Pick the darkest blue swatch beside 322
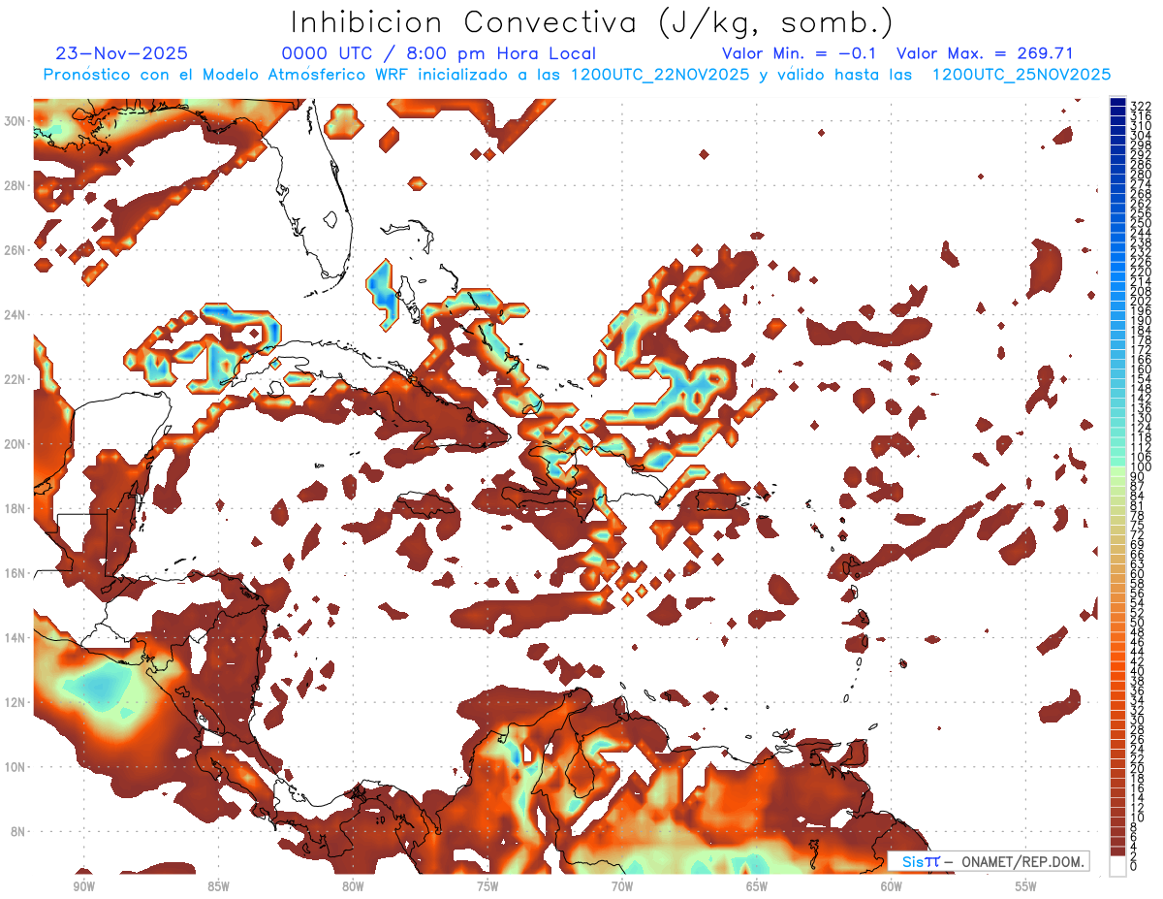 tap(1117, 102)
